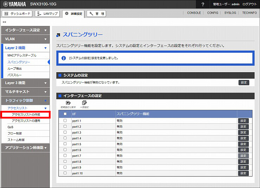Click 設定 button for port1.2
Image resolution: width=260 pixels, height=188 pixels.
(243, 126)
